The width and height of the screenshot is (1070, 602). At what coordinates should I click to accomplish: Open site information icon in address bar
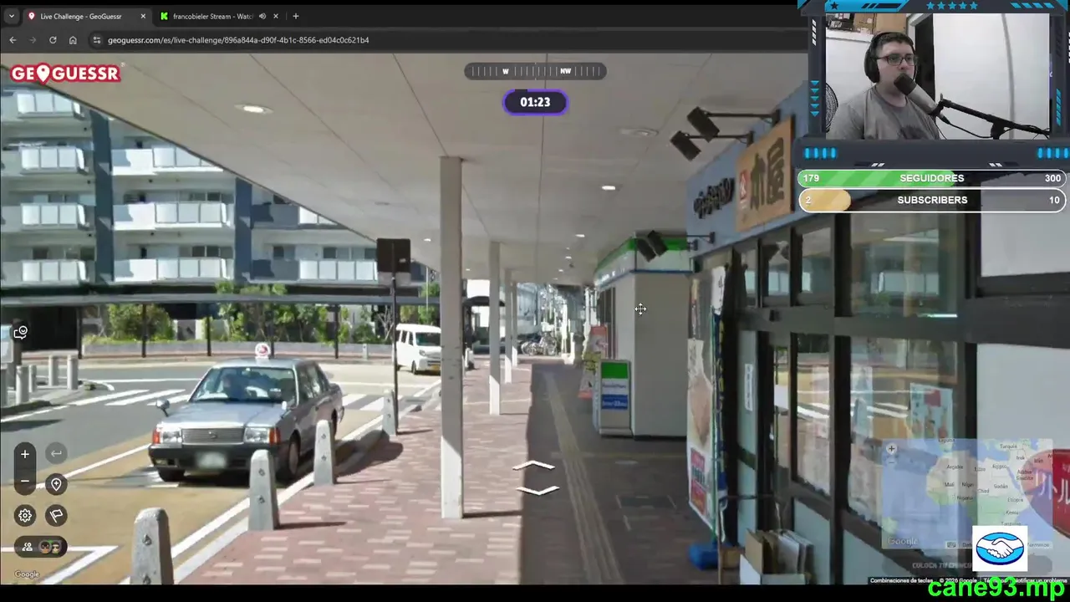tap(97, 40)
